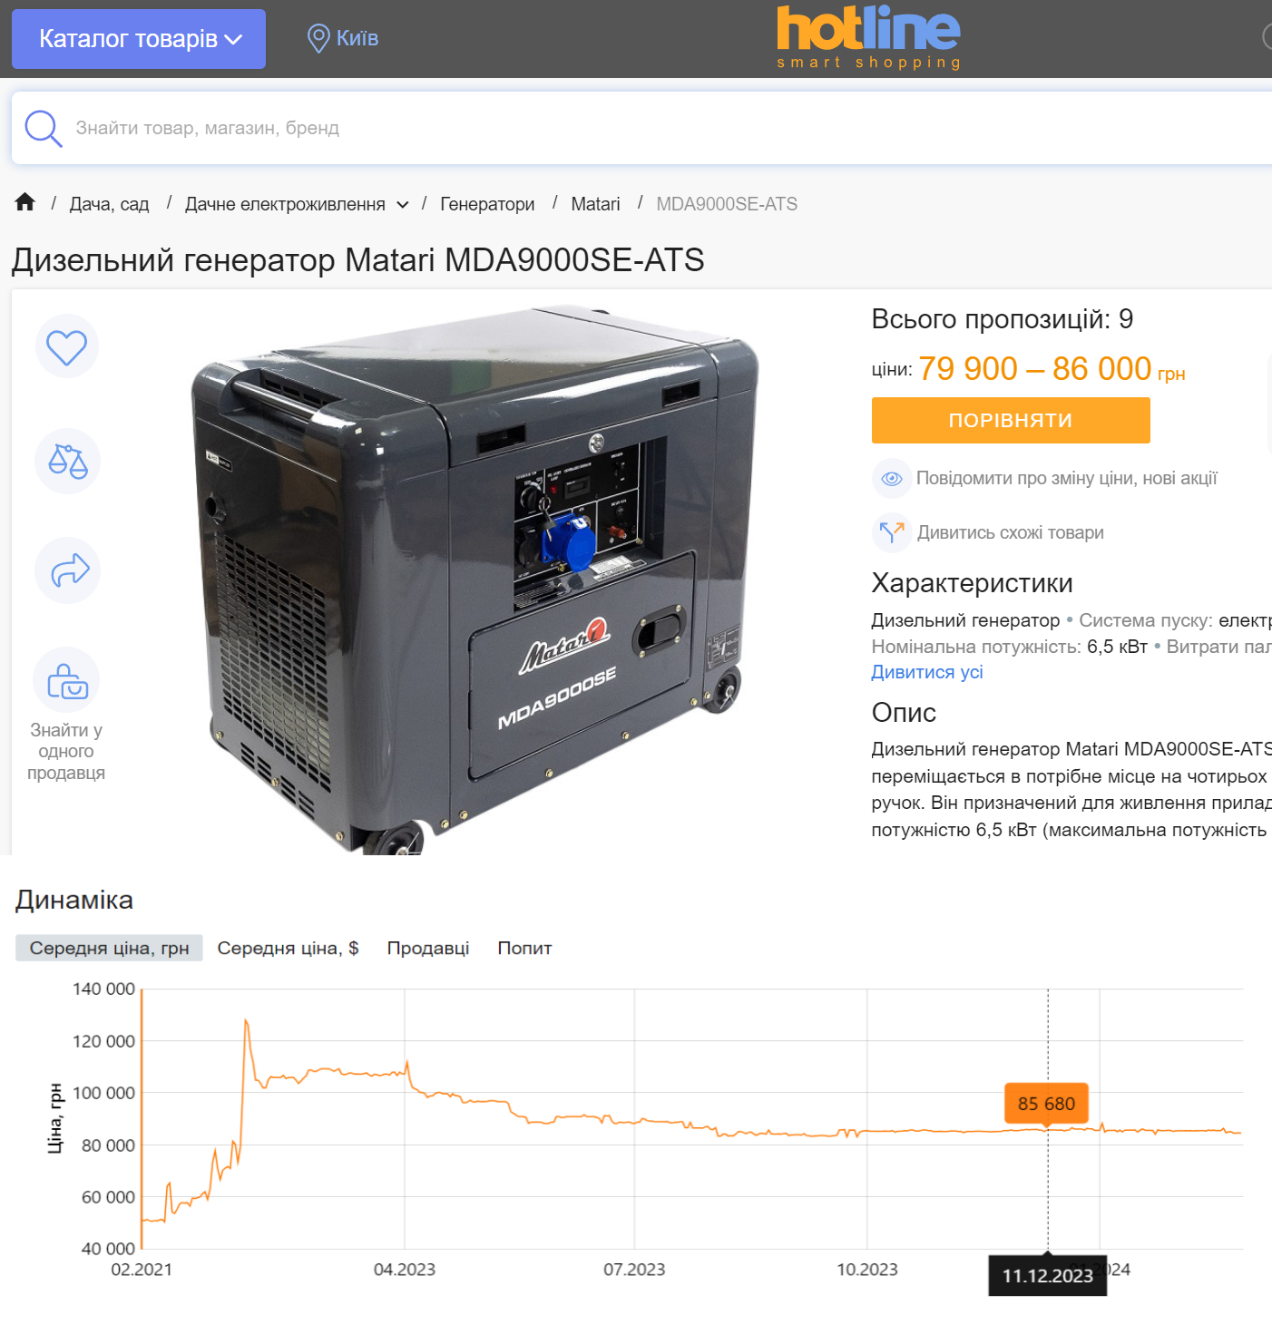Viewport: 1272px width, 1325px height.
Task: Click the 11.12.2023 price chart marker
Action: (1048, 1126)
